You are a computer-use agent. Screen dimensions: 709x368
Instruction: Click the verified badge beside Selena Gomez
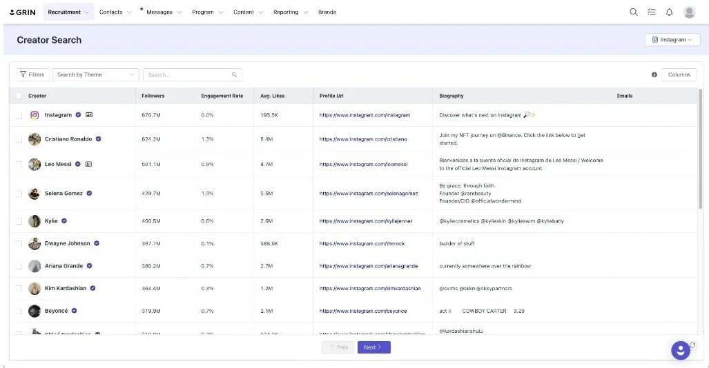tap(89, 193)
